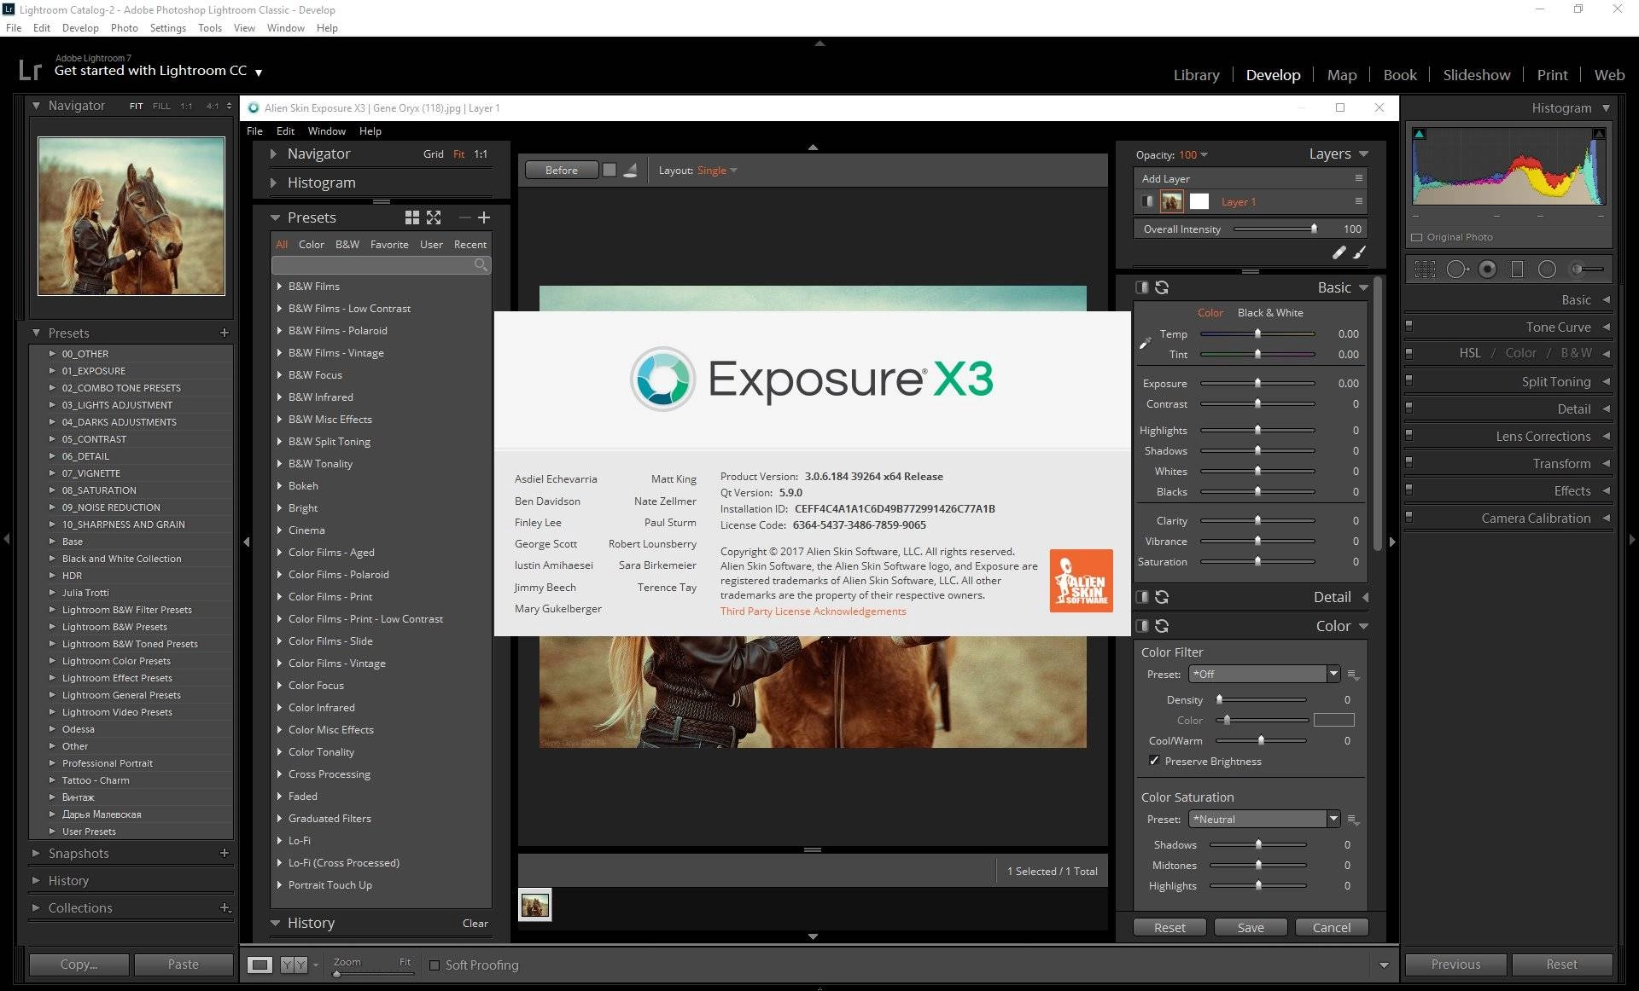The width and height of the screenshot is (1639, 991).
Task: Select the Spot Removal tool in Lightroom
Action: [x=1457, y=269]
